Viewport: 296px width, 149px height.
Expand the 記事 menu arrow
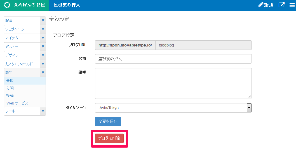point(43,20)
